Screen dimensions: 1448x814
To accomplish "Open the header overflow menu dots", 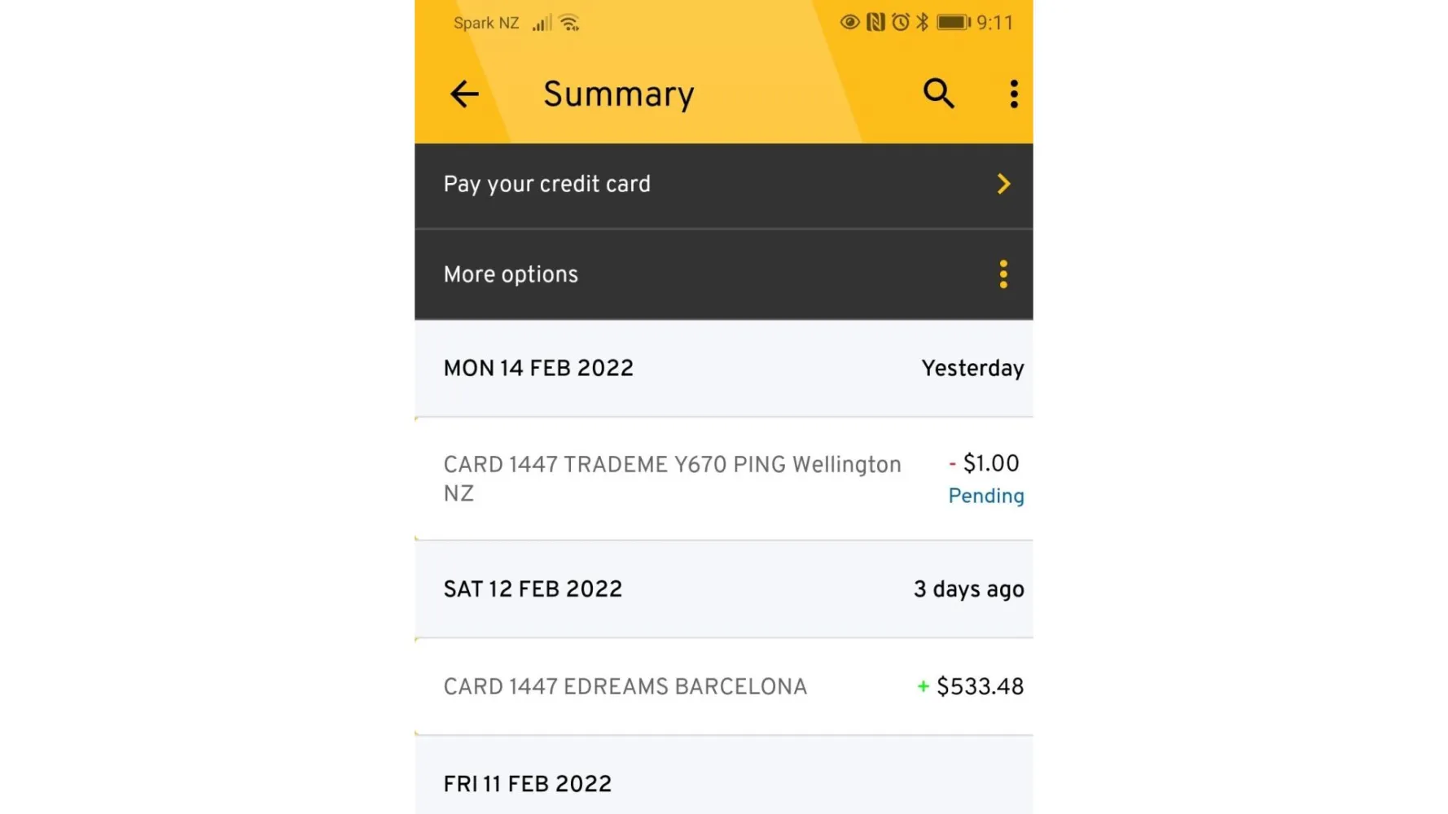I will point(1014,94).
